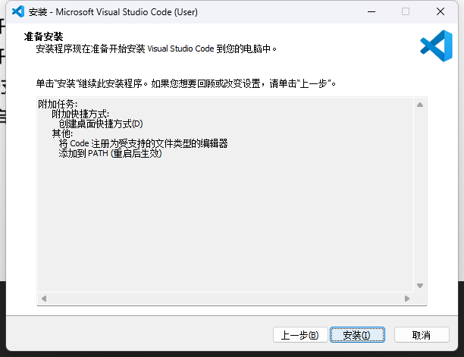
Task: Click the 安装(I) install button
Action: click(357, 334)
